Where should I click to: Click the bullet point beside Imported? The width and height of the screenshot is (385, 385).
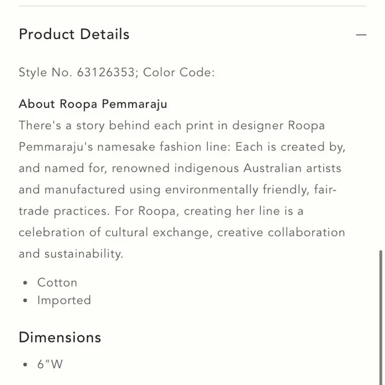point(25,301)
